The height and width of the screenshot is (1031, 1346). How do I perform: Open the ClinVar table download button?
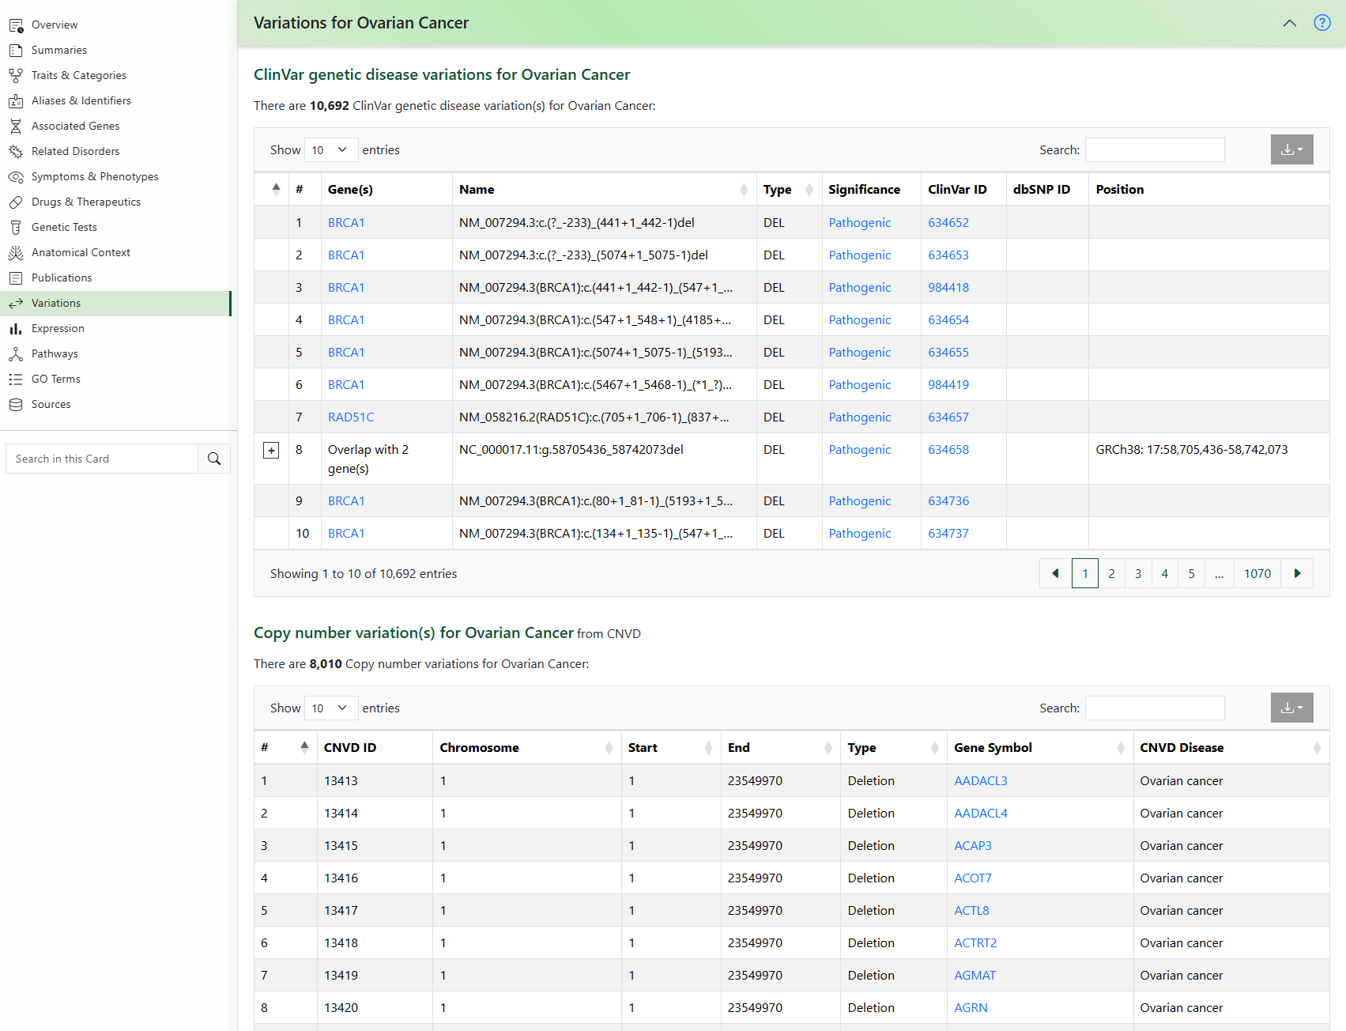tap(1291, 149)
